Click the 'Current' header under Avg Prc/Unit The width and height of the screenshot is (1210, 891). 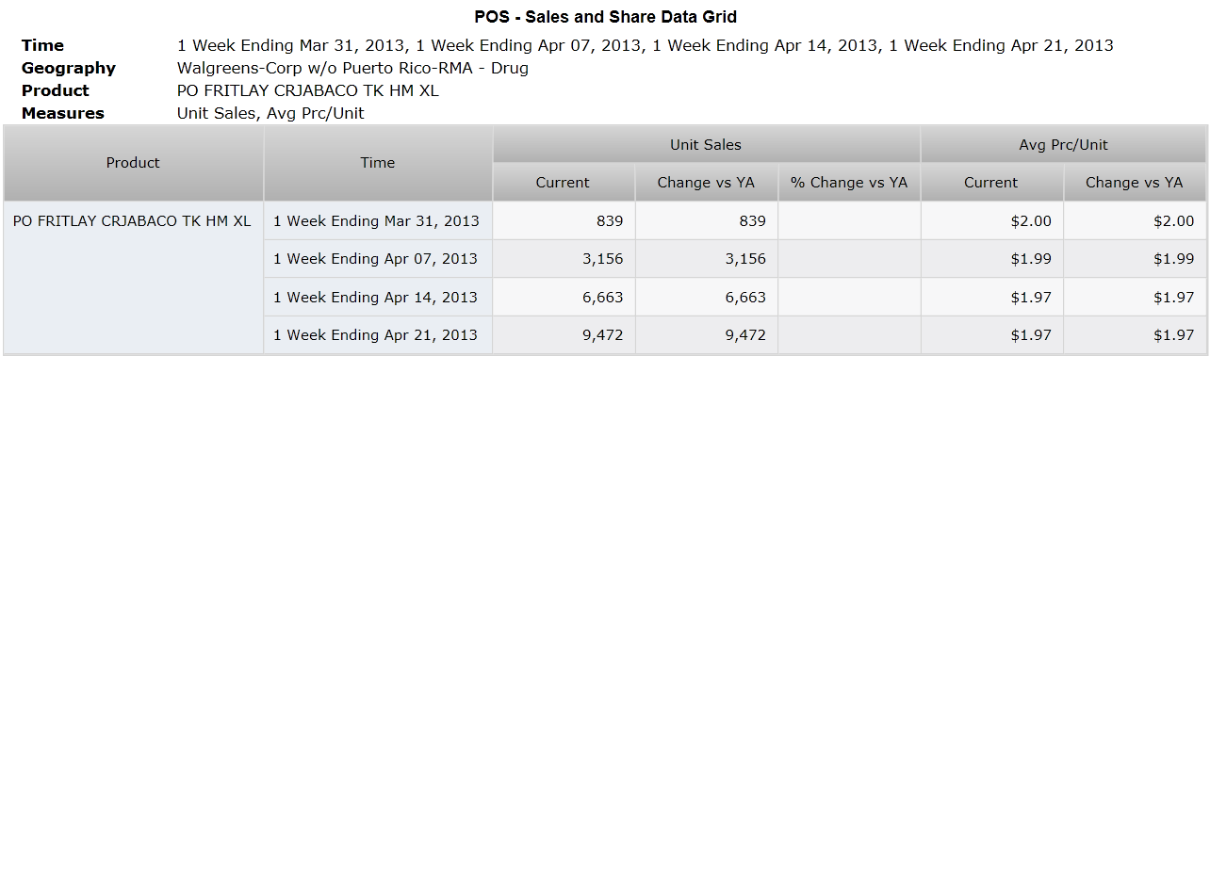tap(991, 183)
